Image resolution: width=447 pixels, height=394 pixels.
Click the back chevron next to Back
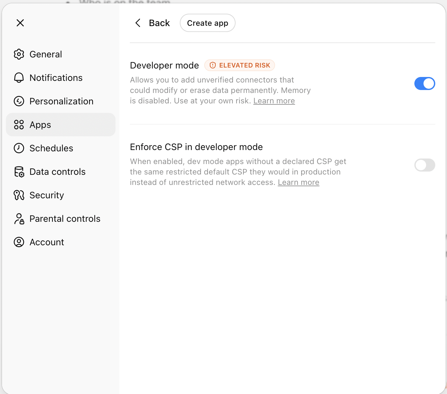[138, 23]
